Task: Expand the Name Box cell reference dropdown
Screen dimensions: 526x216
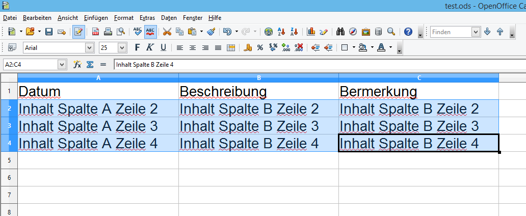Action: [62, 65]
